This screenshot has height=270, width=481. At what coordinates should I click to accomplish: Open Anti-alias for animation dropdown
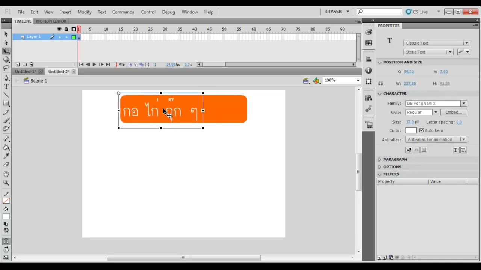pyautogui.click(x=436, y=139)
